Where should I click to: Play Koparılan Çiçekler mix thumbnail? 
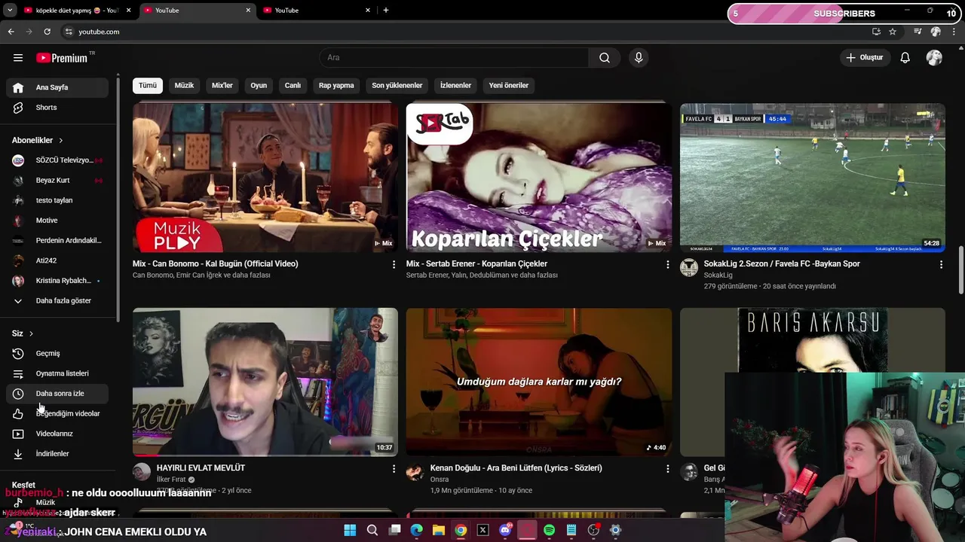[x=539, y=178]
